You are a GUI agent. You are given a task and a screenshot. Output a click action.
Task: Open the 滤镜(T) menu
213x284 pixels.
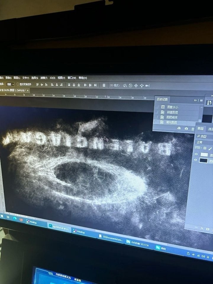pos(44,78)
